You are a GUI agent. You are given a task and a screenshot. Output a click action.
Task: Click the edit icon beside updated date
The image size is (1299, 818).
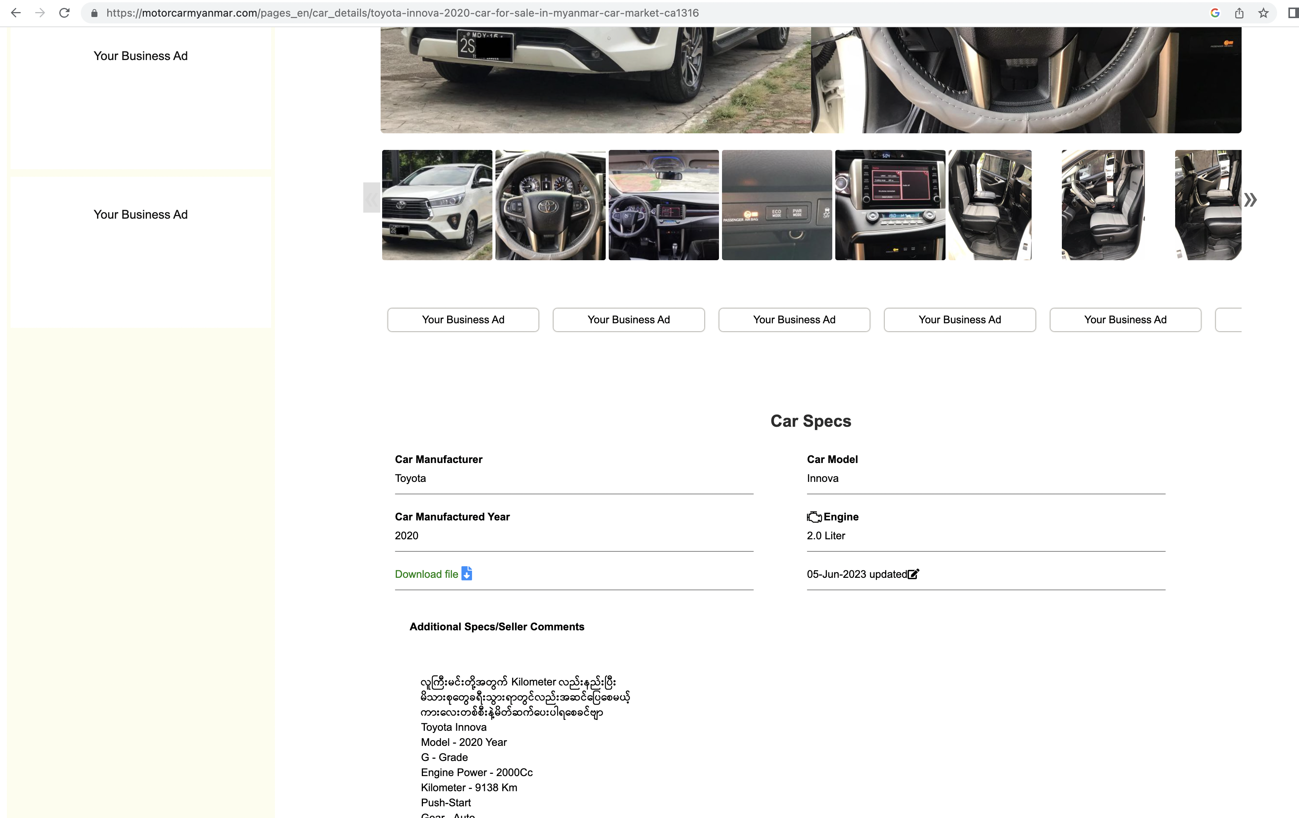tap(913, 574)
